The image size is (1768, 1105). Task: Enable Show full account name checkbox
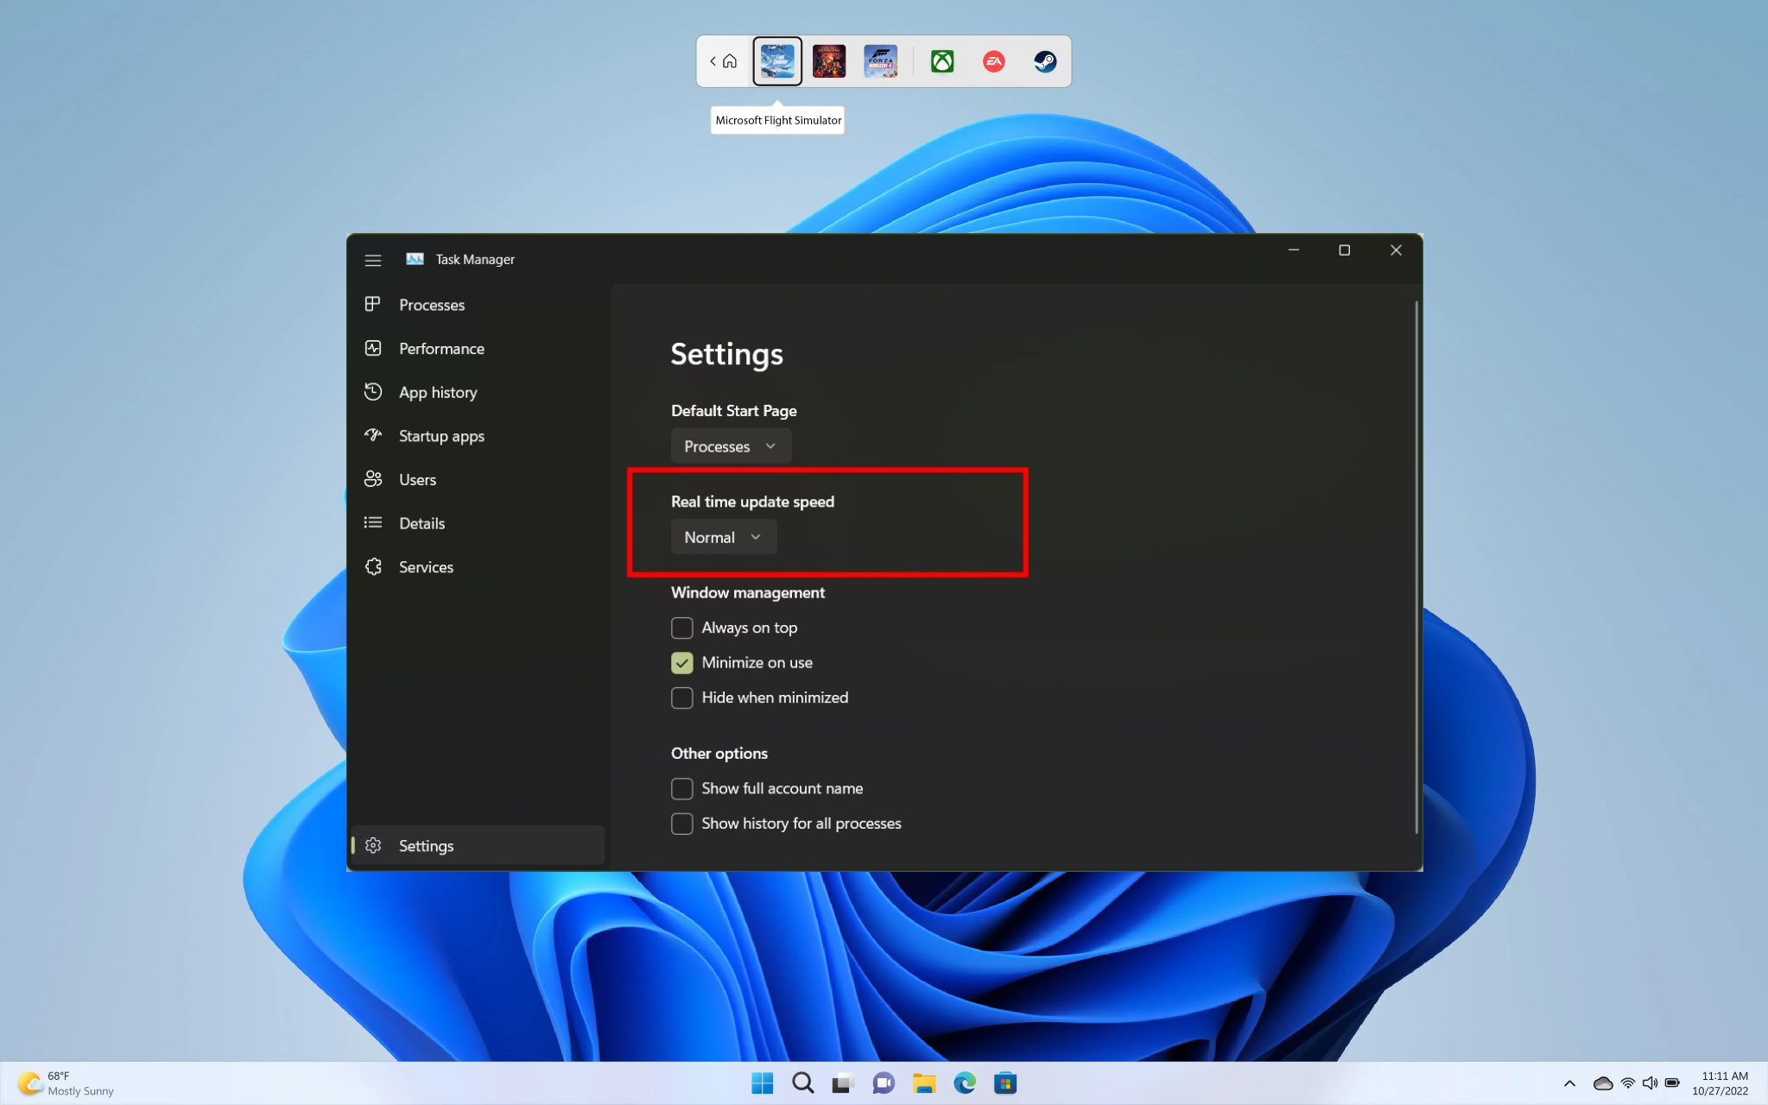(x=682, y=788)
